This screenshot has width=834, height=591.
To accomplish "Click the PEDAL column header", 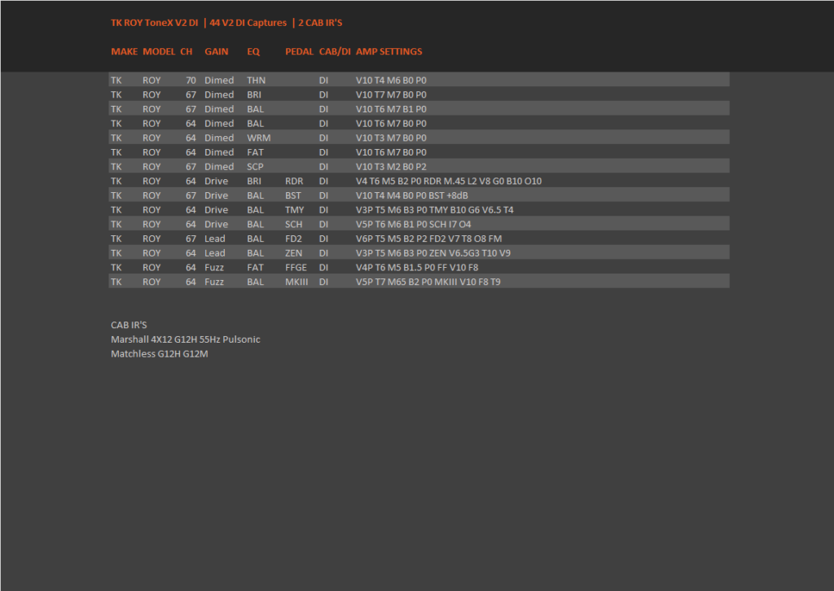I will (299, 51).
